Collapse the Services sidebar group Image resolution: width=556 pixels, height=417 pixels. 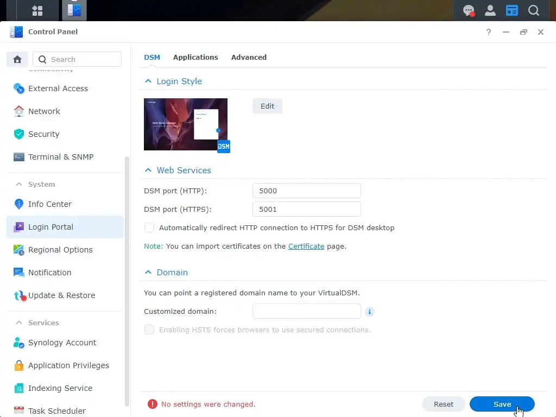[19, 323]
